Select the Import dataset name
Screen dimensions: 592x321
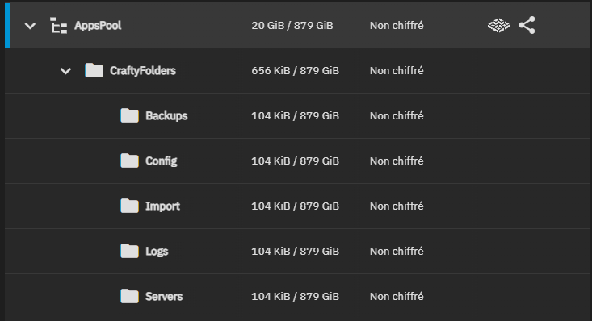pos(162,206)
